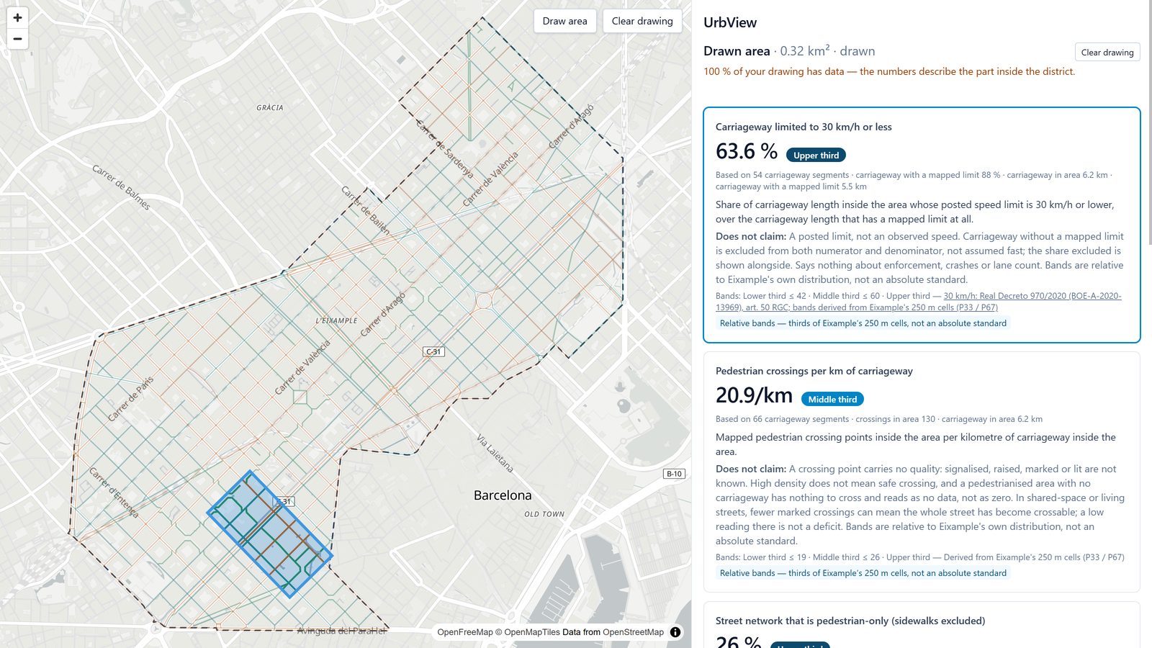Click the Upper third badge beside 63.6 %
The height and width of the screenshot is (648, 1152).
point(816,155)
